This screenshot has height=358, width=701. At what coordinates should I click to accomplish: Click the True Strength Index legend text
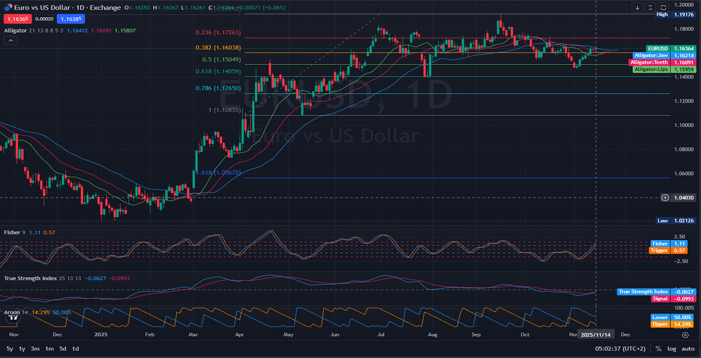[x=32, y=277]
